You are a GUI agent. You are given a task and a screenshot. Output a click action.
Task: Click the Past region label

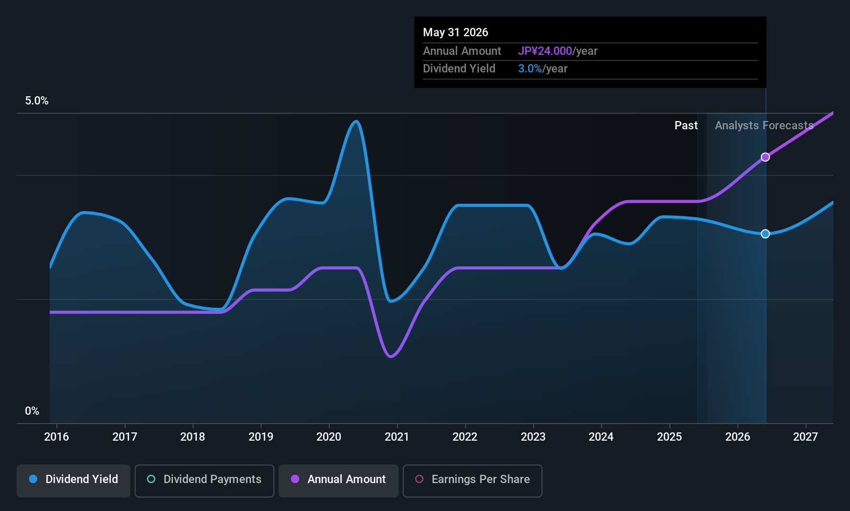(686, 126)
